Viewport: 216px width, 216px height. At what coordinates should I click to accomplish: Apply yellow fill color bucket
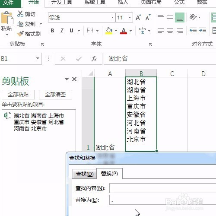pos(109,31)
